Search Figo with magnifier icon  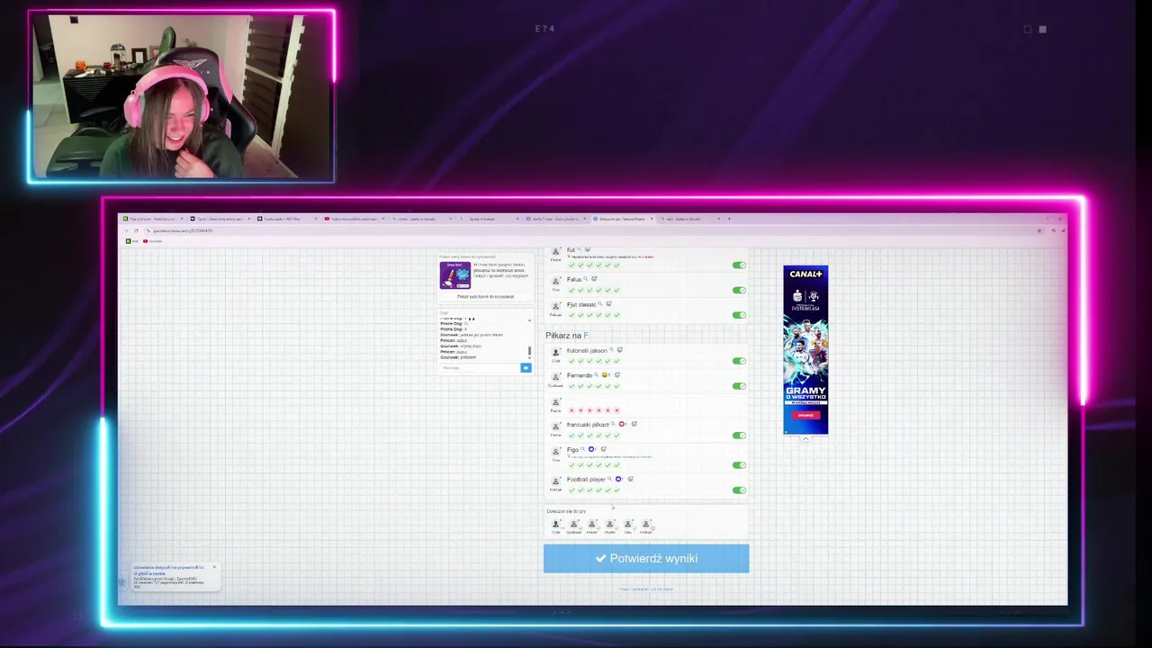(x=582, y=449)
